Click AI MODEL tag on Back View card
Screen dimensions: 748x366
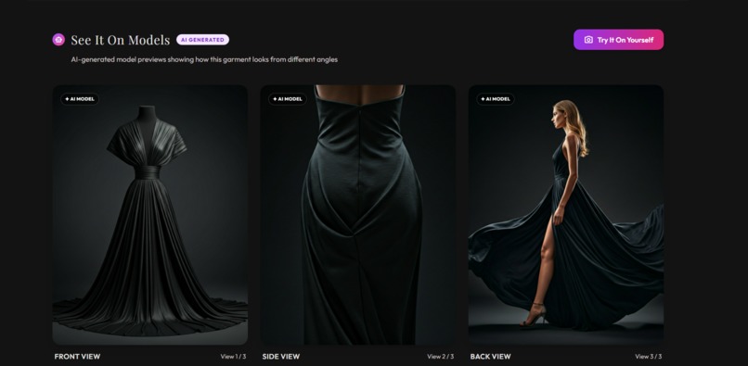(x=496, y=99)
